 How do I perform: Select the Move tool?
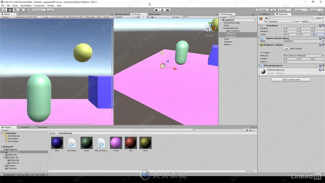coord(10,10)
